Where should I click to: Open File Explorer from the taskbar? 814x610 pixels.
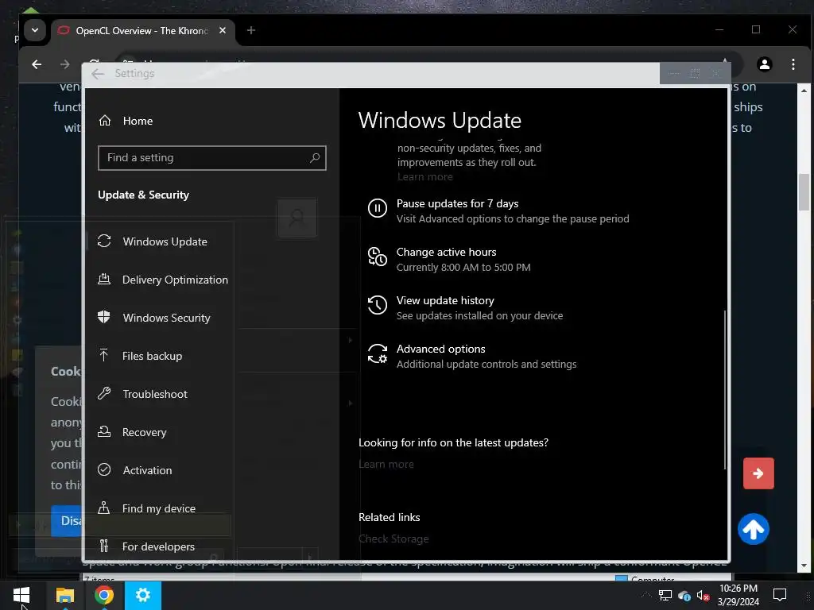[65, 595]
